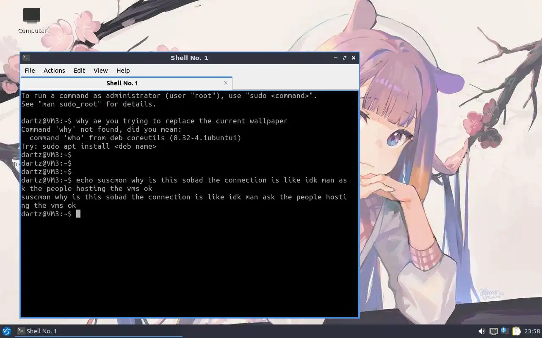Screen dimensions: 542x338
Task: Open the Edit menu
Action: [79, 71]
